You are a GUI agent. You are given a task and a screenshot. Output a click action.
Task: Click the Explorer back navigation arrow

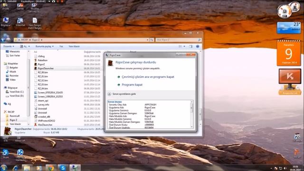(3, 40)
